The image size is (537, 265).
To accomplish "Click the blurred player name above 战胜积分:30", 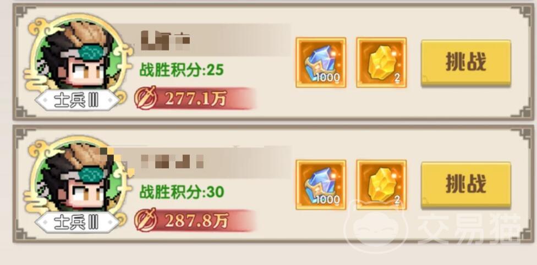I will (x=172, y=162).
